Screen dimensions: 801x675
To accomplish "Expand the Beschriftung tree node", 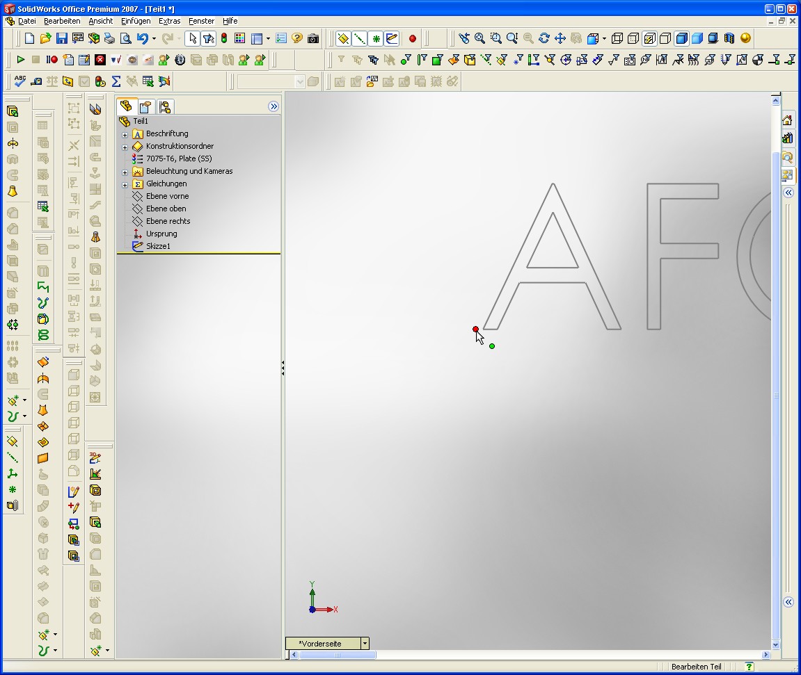I will [125, 134].
